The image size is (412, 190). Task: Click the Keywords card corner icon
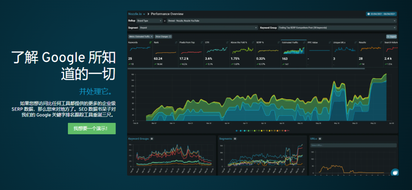151,42
